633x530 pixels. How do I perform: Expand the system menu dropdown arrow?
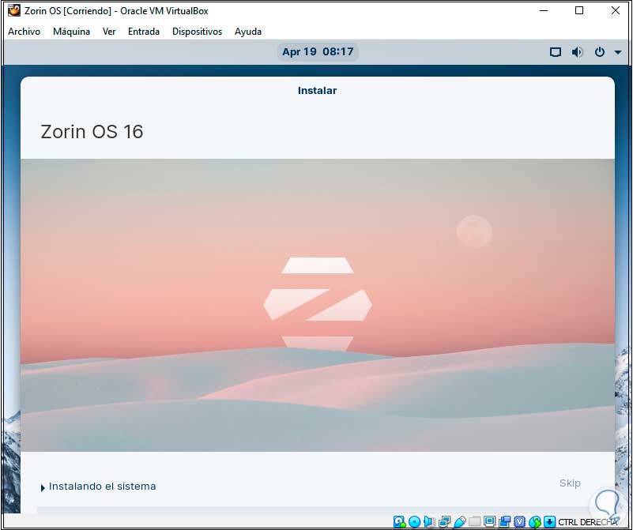(x=618, y=52)
